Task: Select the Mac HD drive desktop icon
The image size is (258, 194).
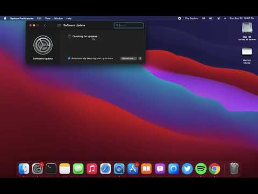Action: click(247, 28)
